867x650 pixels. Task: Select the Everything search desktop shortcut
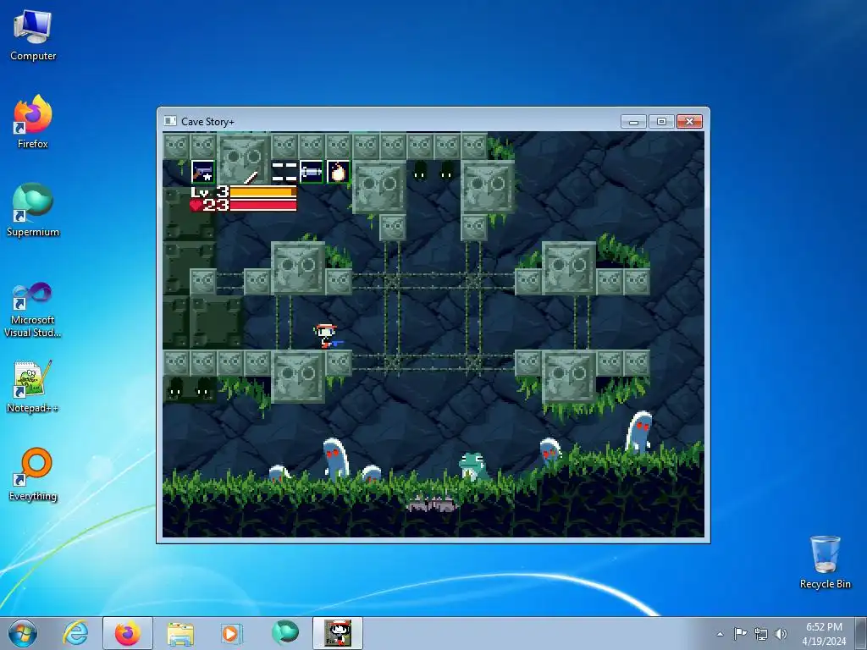[33, 474]
